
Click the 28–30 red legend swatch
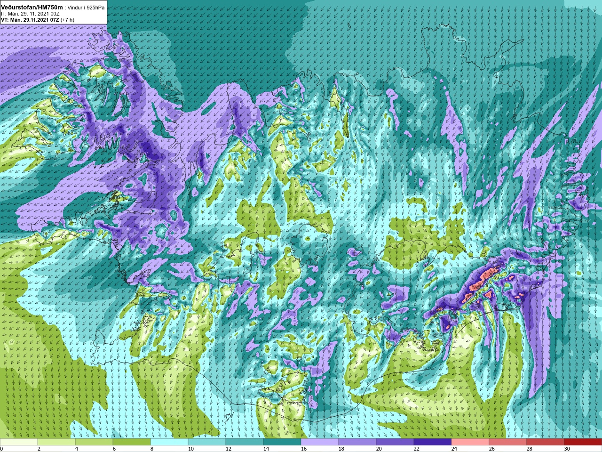(546, 442)
